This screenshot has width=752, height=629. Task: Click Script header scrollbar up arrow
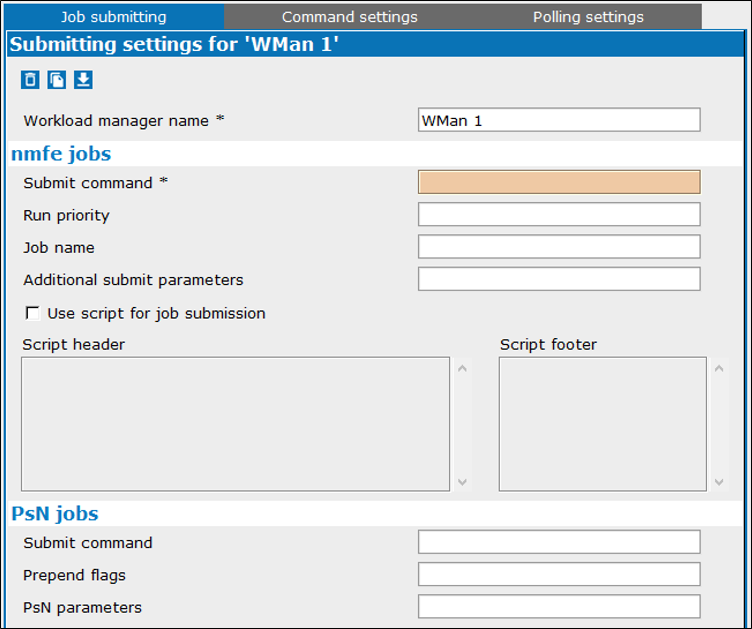coord(462,369)
